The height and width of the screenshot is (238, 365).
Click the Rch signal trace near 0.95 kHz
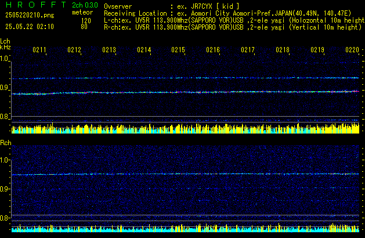185,174
